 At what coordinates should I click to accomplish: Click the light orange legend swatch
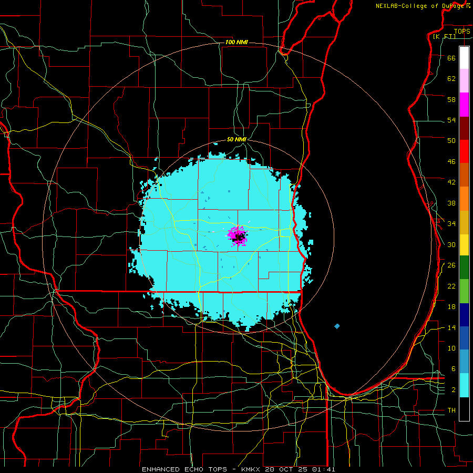pos(464,199)
